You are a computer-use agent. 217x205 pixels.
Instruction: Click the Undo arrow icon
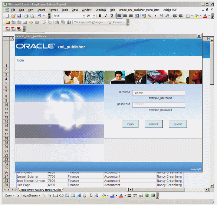click(x=40, y=16)
